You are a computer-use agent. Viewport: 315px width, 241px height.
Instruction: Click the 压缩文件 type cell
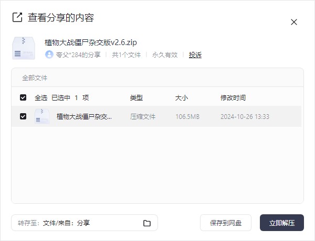click(x=143, y=116)
